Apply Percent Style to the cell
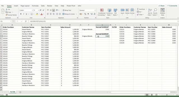 85,14
